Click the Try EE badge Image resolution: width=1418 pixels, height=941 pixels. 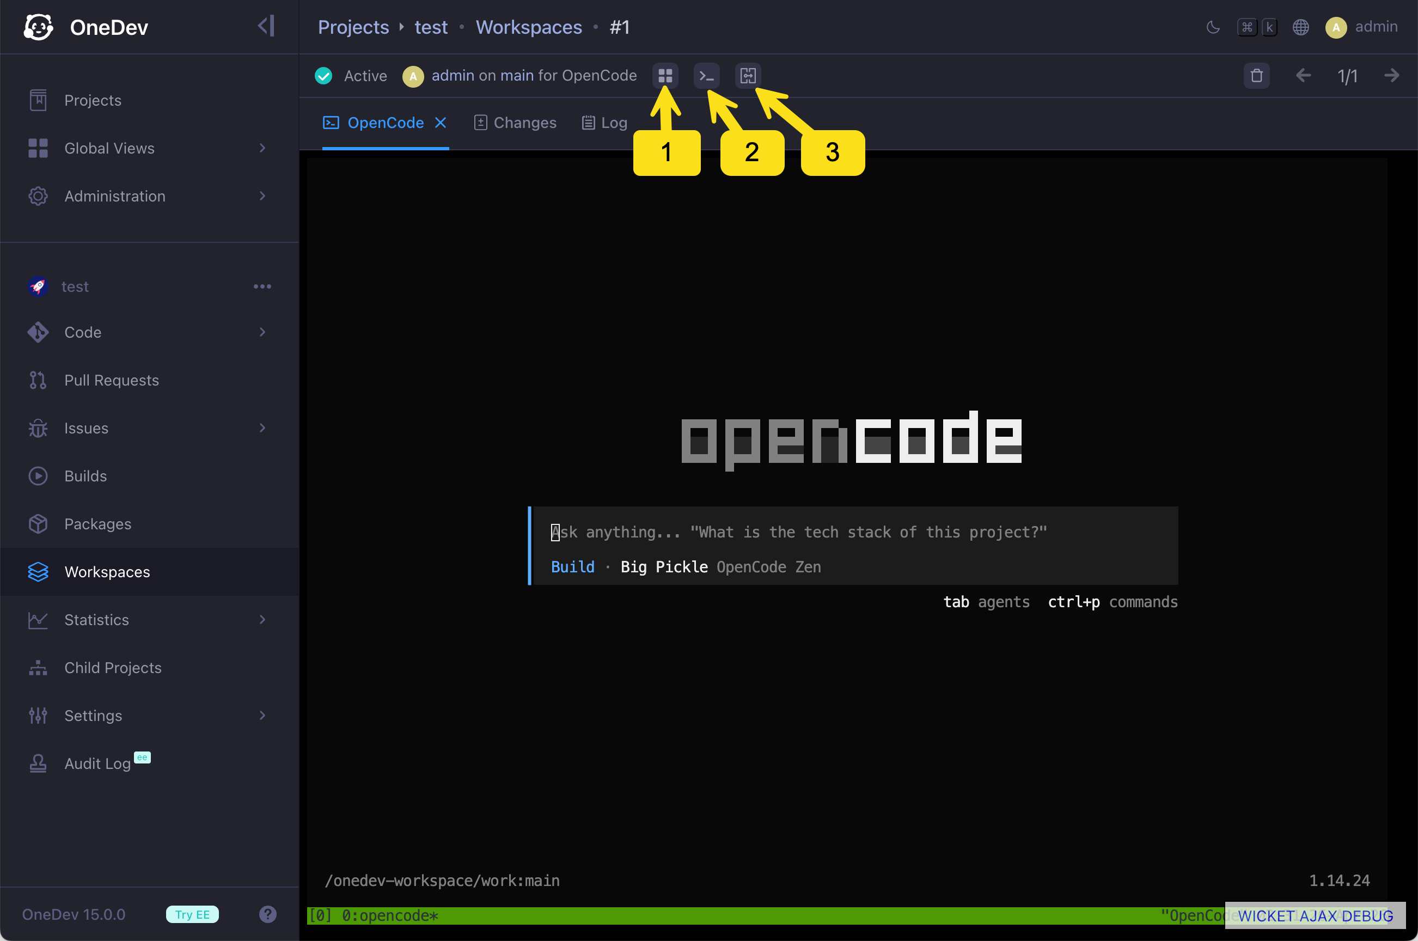click(x=192, y=915)
